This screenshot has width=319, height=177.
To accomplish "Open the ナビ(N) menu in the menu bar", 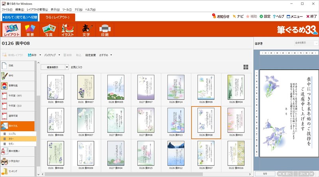I will (79, 10).
